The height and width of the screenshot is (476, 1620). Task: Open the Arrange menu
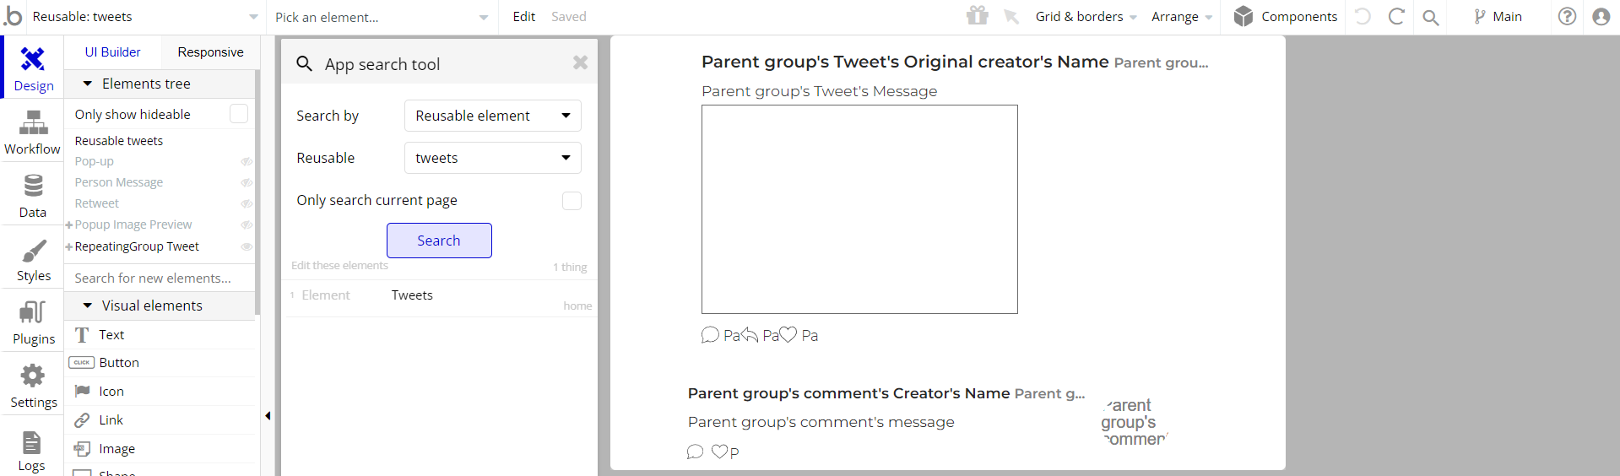[1181, 17]
